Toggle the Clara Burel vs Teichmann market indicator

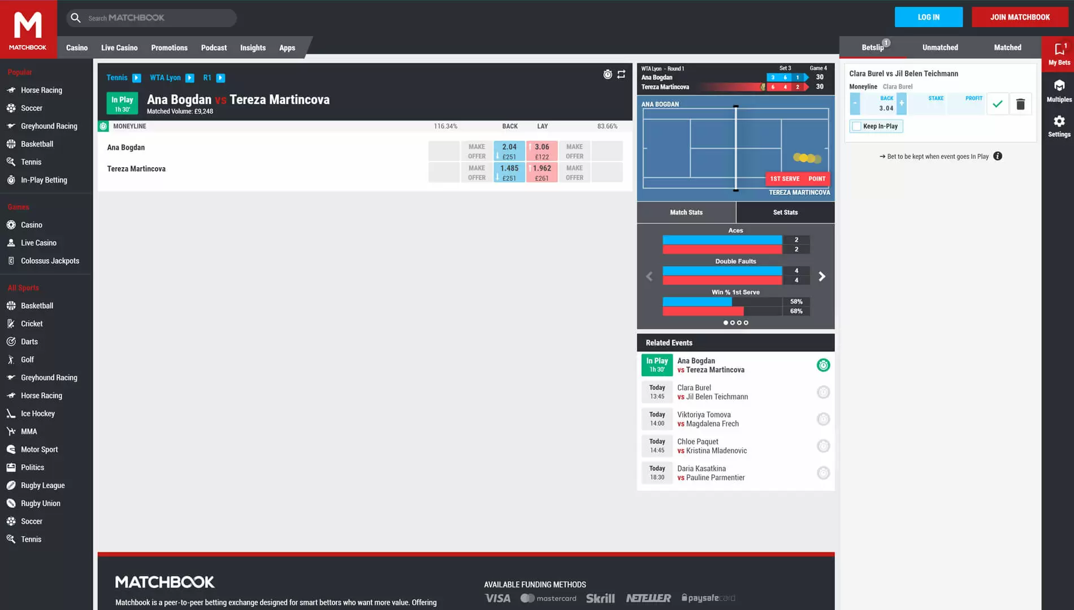point(823,392)
